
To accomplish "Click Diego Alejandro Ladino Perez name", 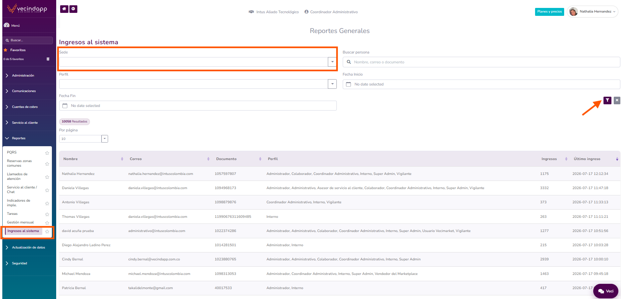I will pos(86,245).
